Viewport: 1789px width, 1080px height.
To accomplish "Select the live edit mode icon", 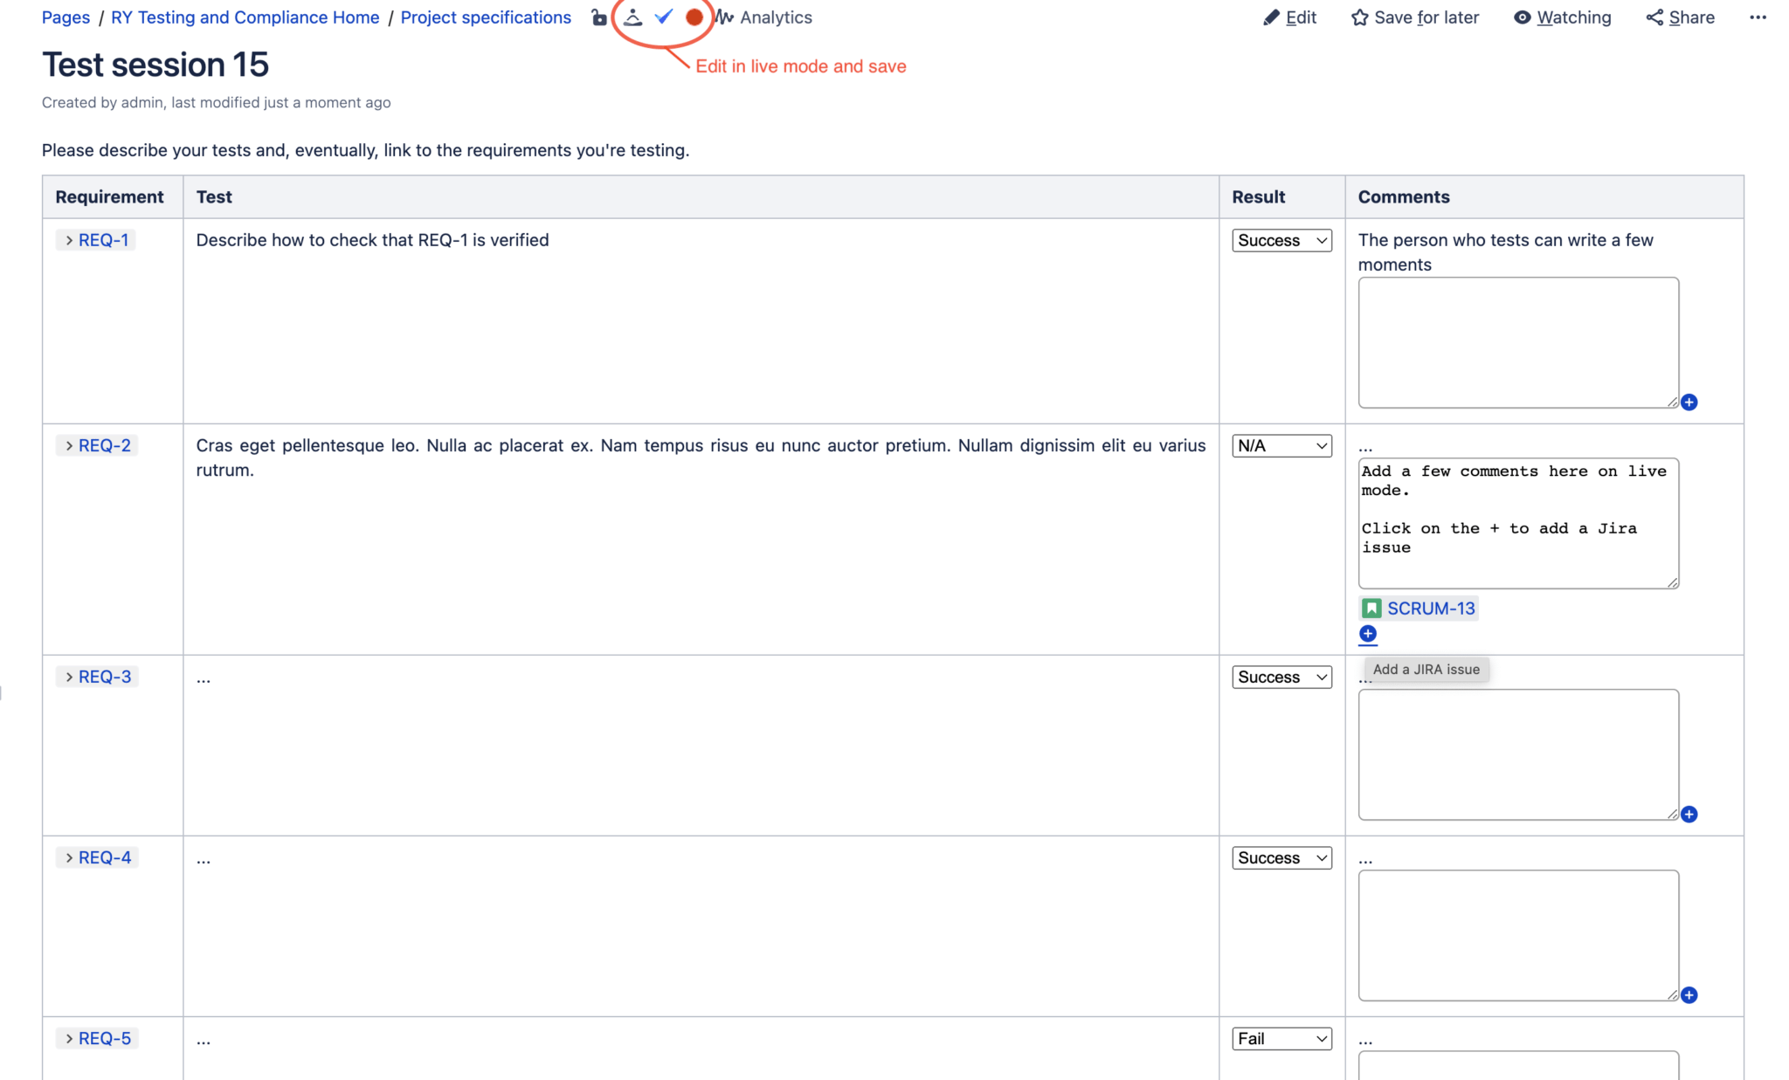I will pos(632,17).
